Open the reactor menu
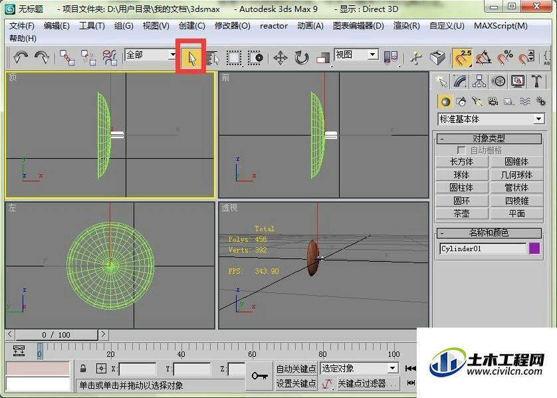557x398 pixels. (x=274, y=26)
